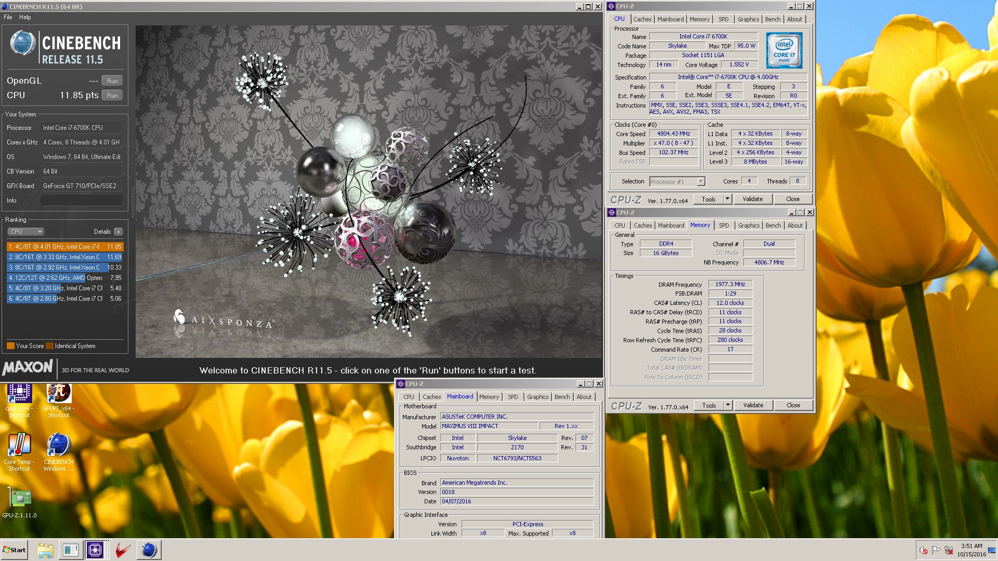Click the Windows Explorer taskbar icon
Viewport: 998px width, 561px height.
tap(45, 550)
